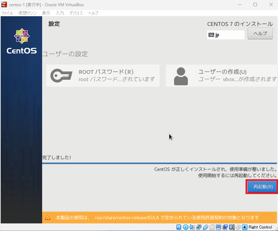This screenshot has height=231, width=278.
Task: Open the ファイル menu
Action: point(7,13)
